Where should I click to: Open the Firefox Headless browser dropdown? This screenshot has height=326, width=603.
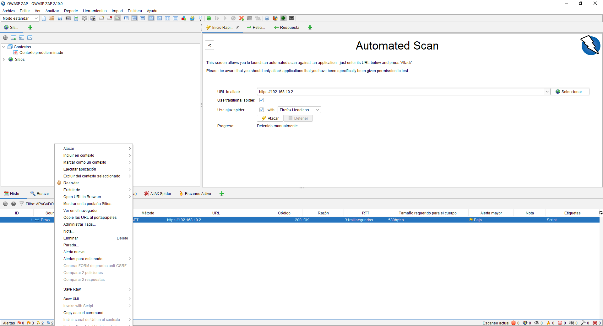(299, 110)
